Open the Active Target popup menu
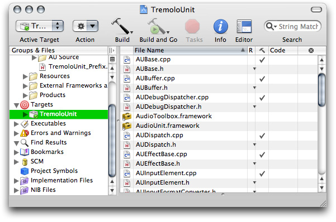336x222 pixels. pos(40,26)
